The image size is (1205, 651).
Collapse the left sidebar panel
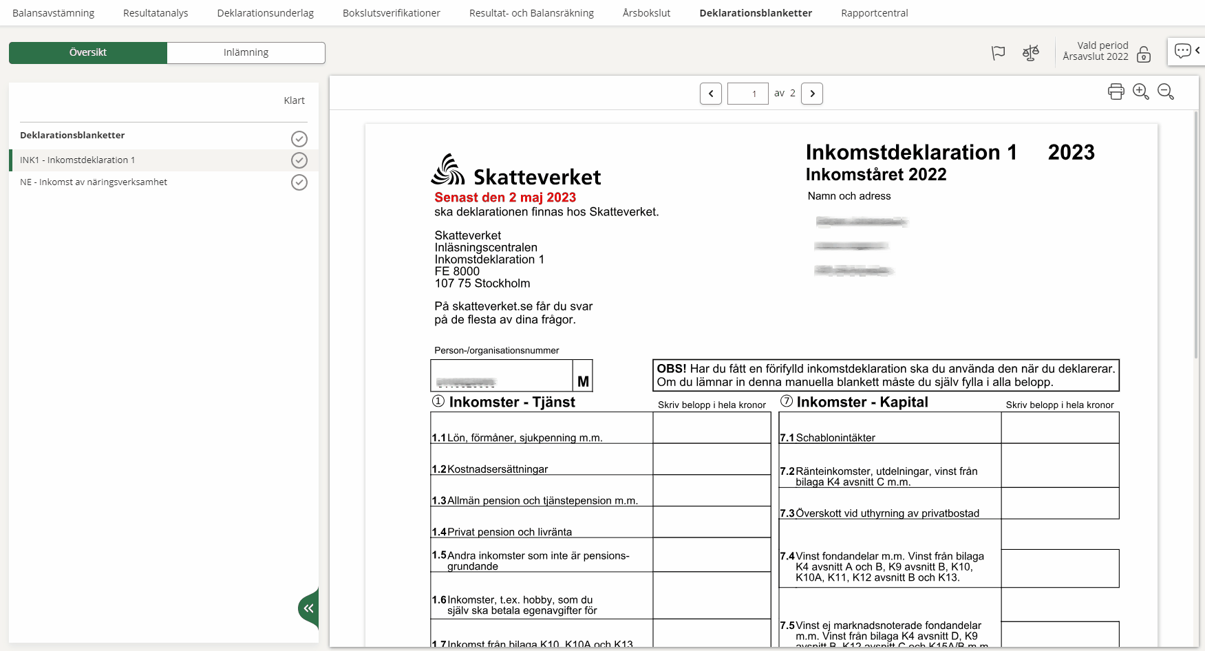point(309,608)
